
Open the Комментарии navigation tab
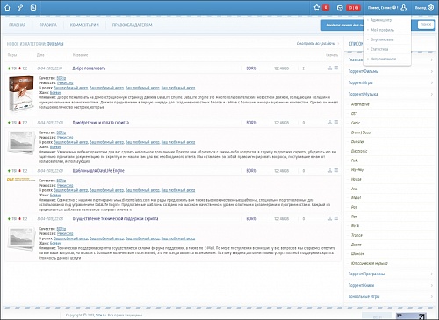84,25
